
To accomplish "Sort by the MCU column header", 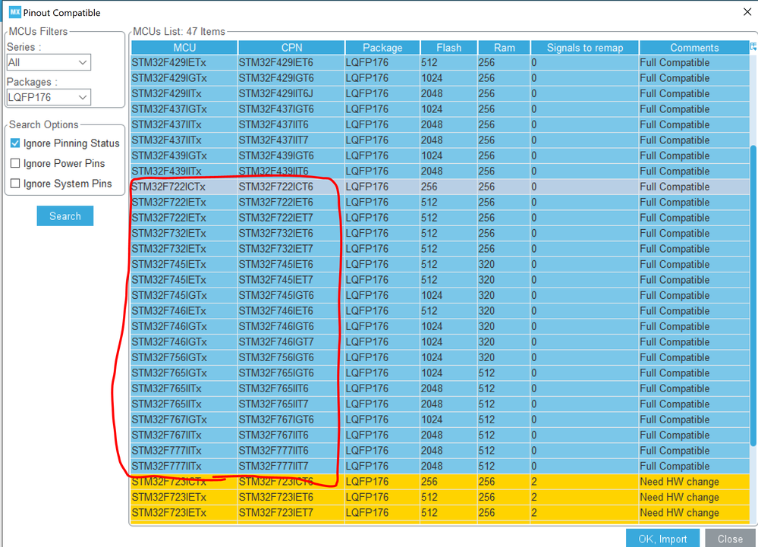I will coord(184,47).
